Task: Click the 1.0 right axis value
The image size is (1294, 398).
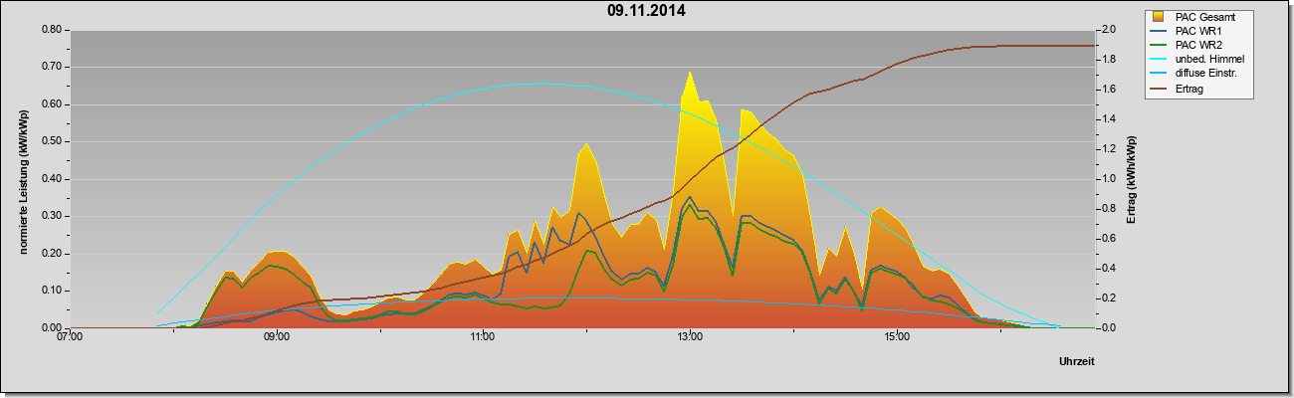Action: [1109, 179]
